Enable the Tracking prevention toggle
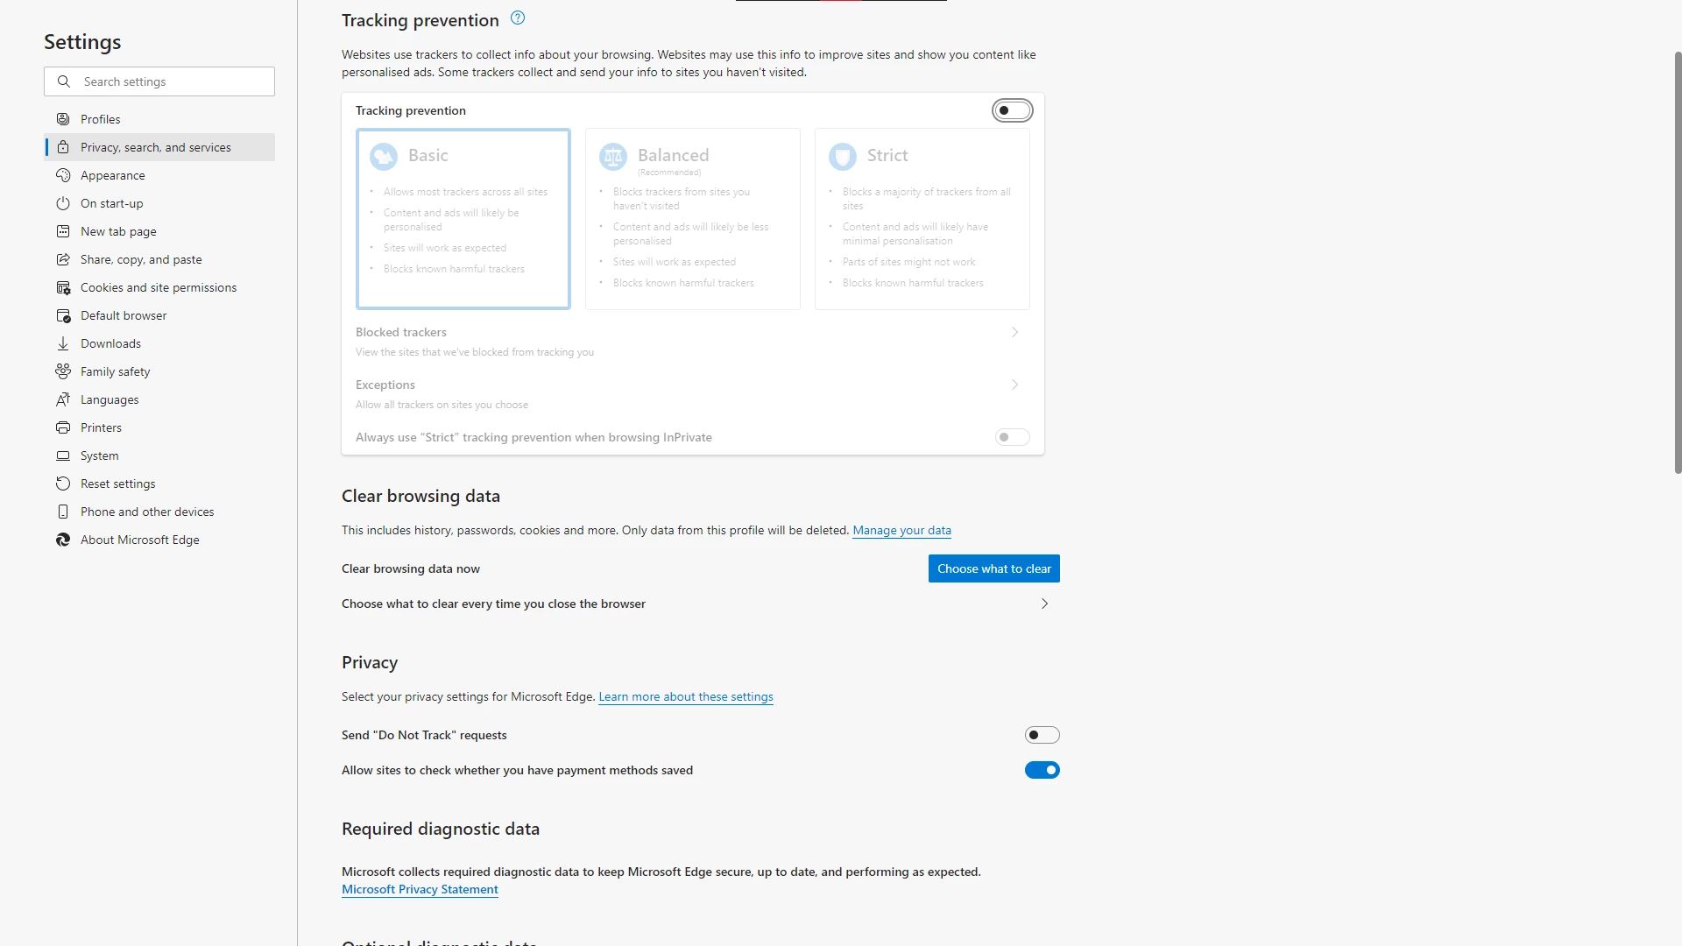This screenshot has width=1682, height=946. click(1012, 110)
